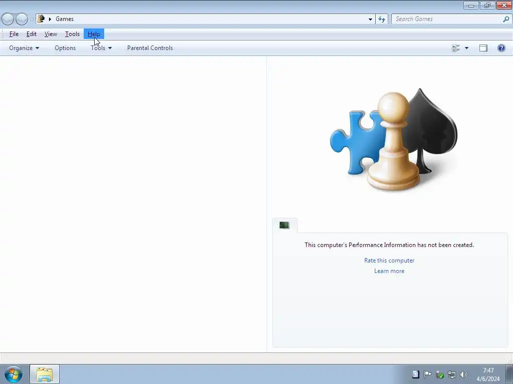Click the refresh button

pos(381,19)
